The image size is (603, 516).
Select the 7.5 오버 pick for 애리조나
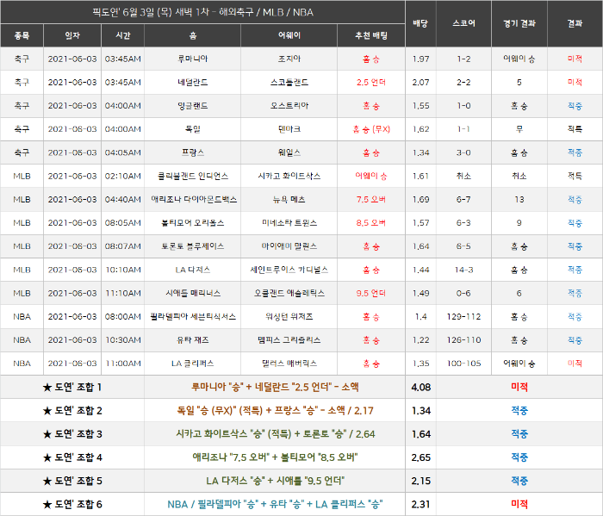pyautogui.click(x=370, y=200)
